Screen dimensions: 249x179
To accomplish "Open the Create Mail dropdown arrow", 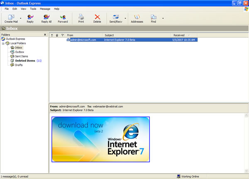I will [21, 18].
